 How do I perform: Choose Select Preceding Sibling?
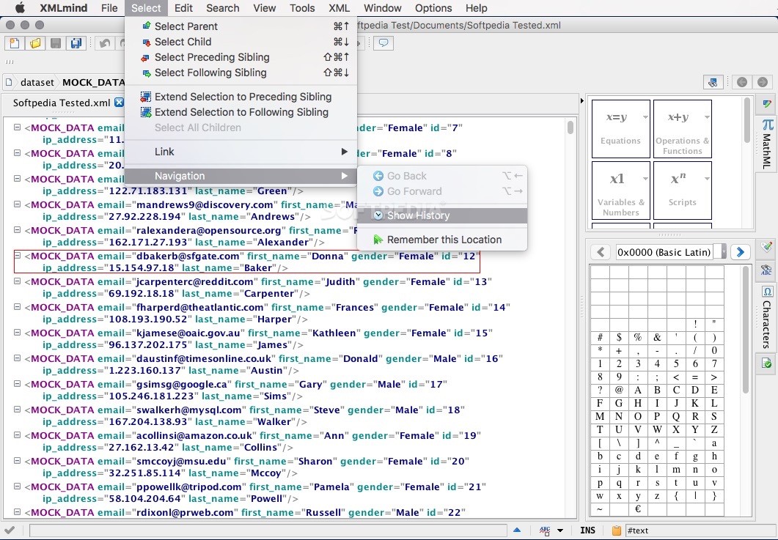pos(241,57)
